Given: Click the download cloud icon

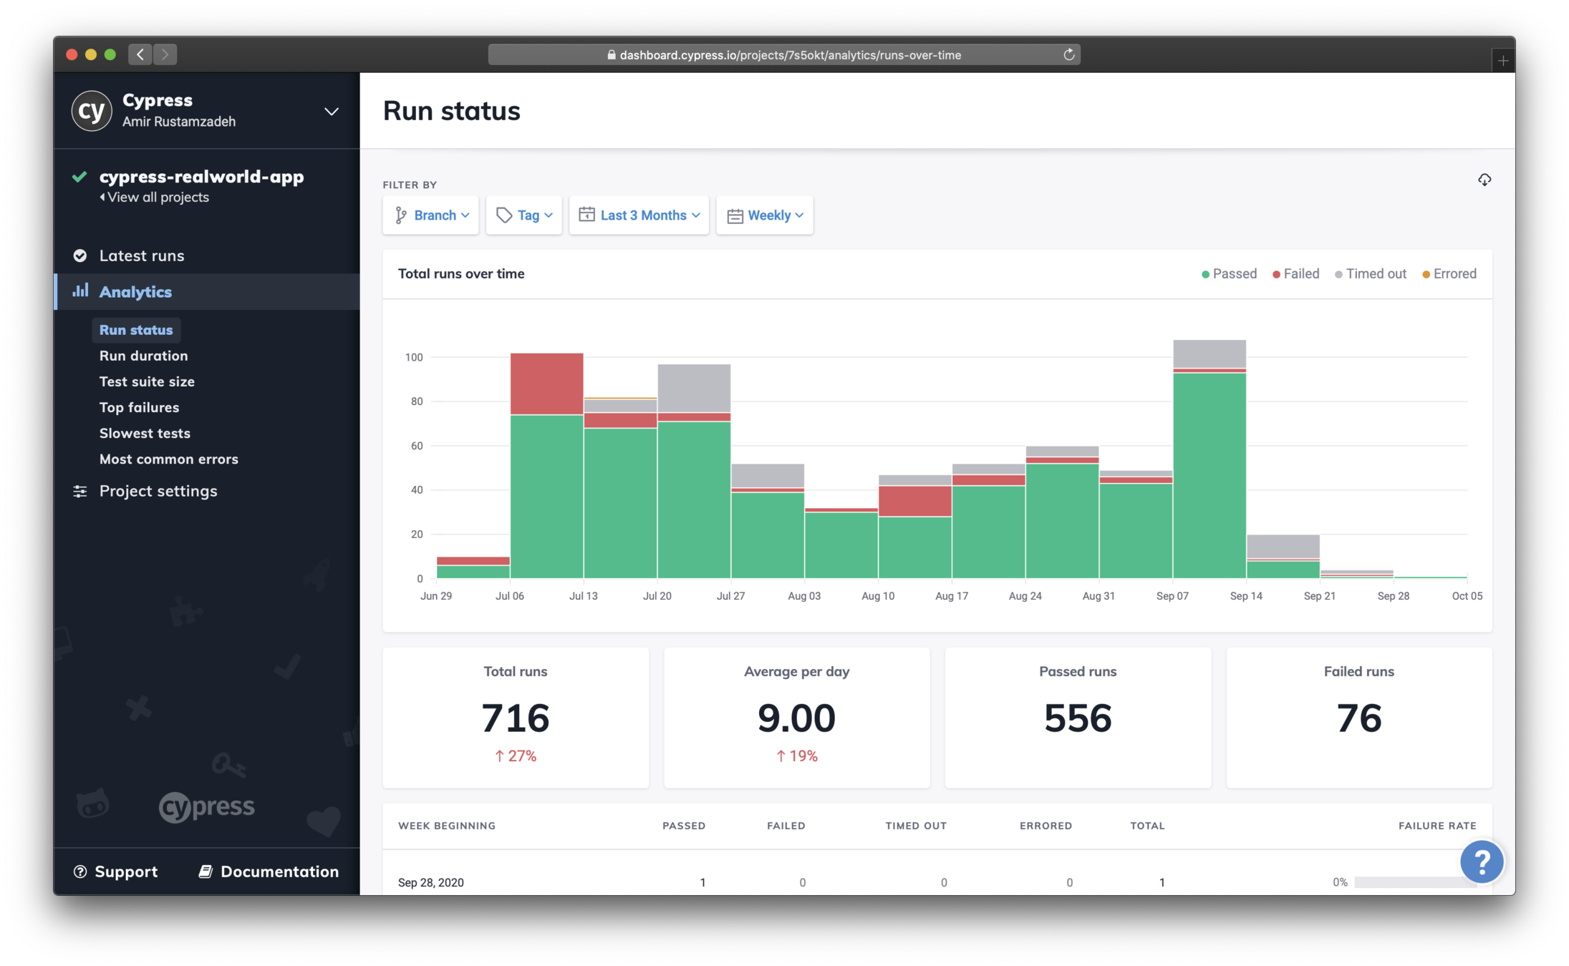Looking at the screenshot, I should coord(1484,180).
